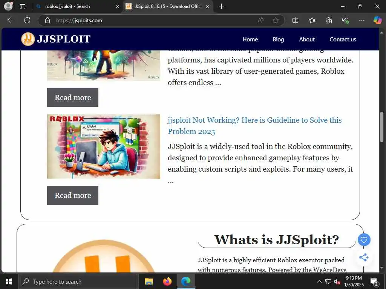
Task: Click Read more under jjsploit Not Working article
Action: tap(73, 195)
